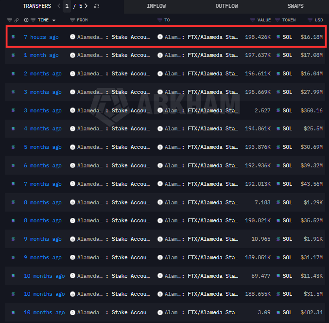Click Solana chain icon in 7 hours row
Viewport: 329px width, 323px height.
(x=13, y=37)
